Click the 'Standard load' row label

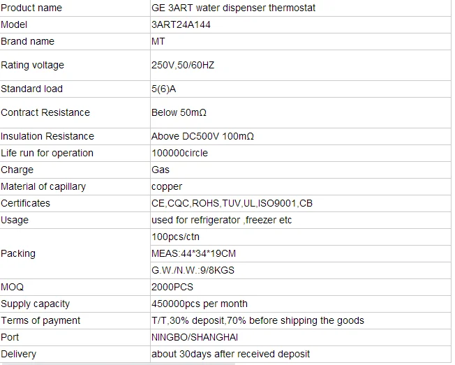tap(32, 89)
